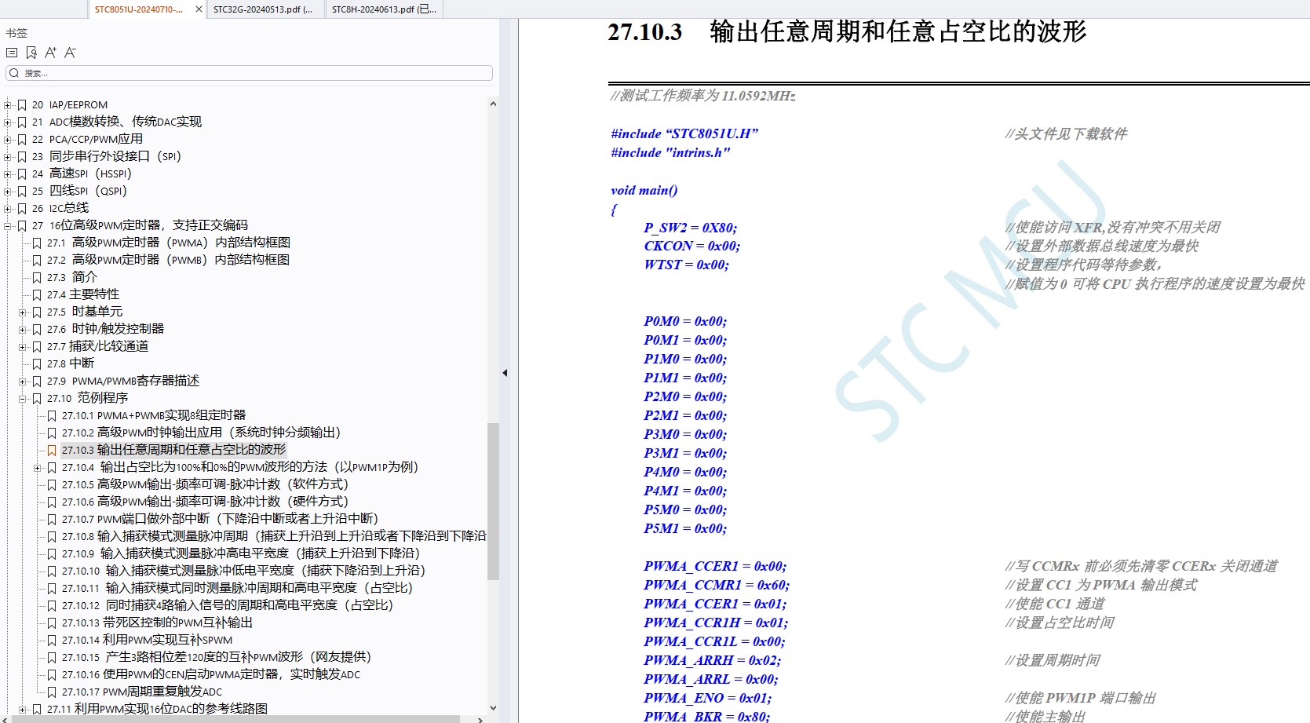This screenshot has width=1310, height=723.
Task: Decrease bookmark font size with A- icon
Action: click(70, 53)
